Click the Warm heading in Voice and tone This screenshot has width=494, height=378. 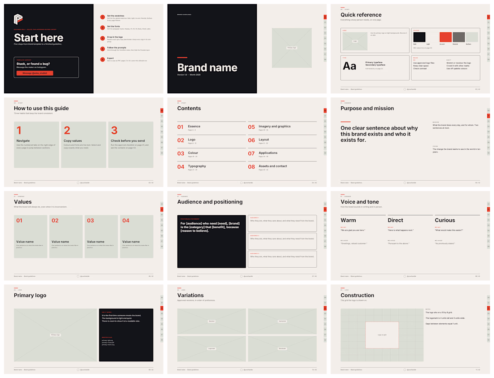coord(348,220)
